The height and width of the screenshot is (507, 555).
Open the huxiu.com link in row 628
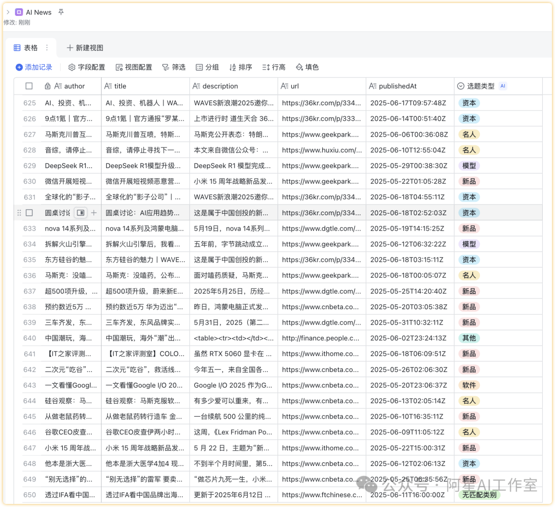tap(322, 150)
